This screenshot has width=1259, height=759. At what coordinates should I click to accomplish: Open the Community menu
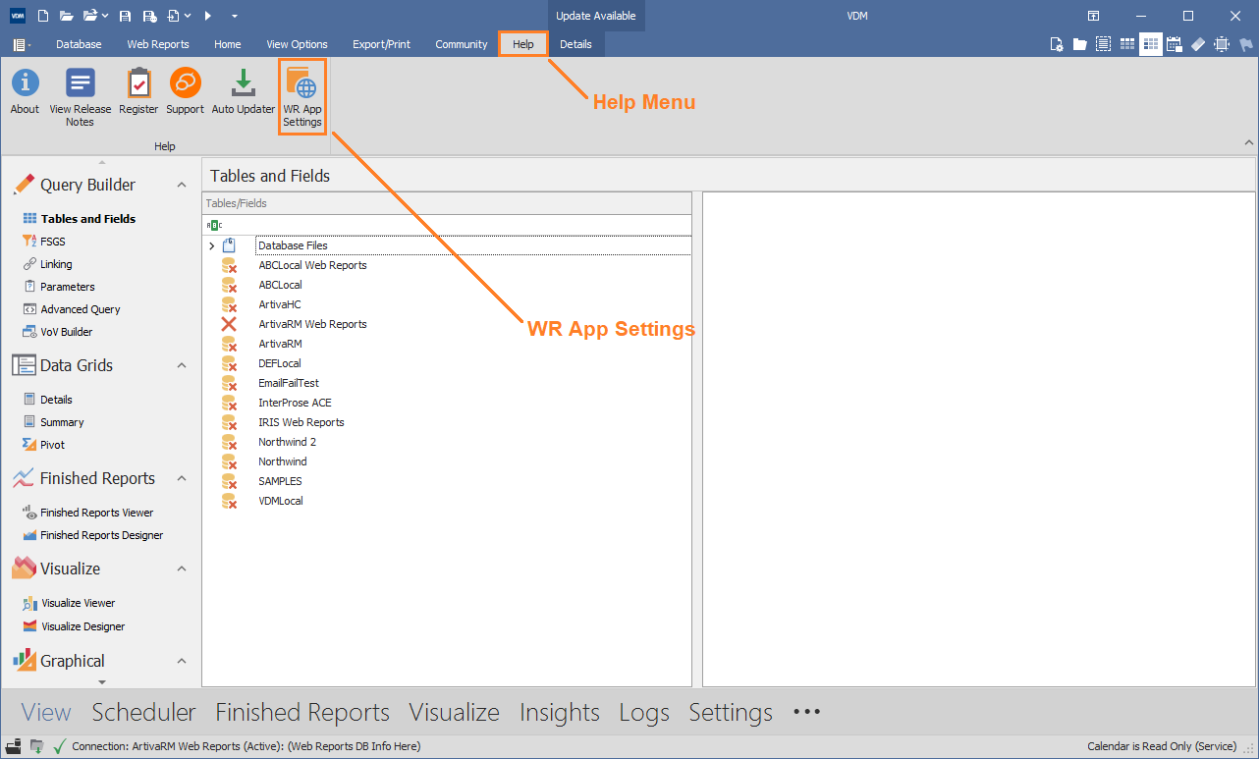click(x=461, y=43)
